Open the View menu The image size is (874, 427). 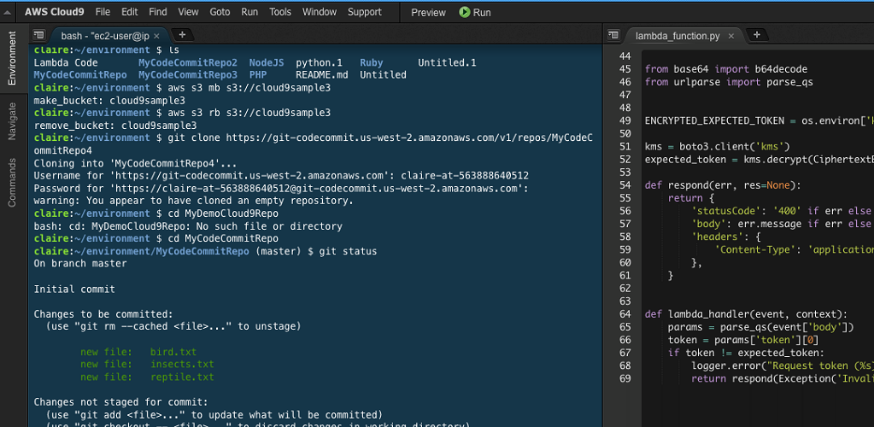tap(189, 12)
